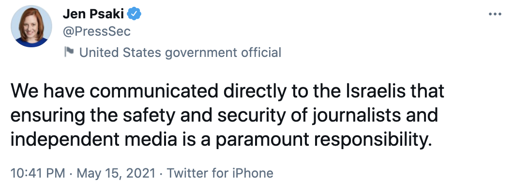This screenshot has width=514, height=194.
Task: Click the word "journalists" in the tweet
Action: tap(366, 117)
